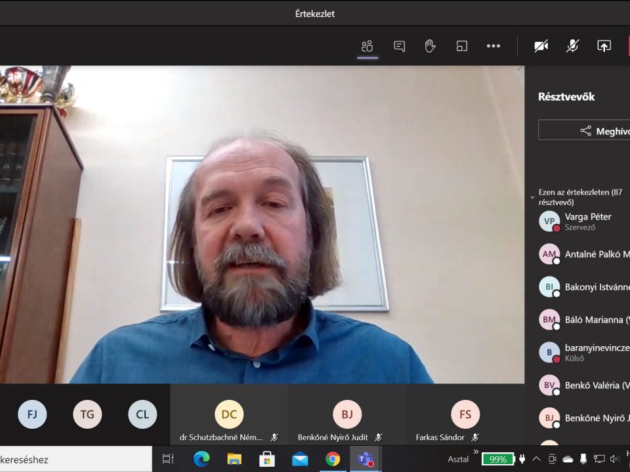Open Microsoft Edge from the taskbar
Image resolution: width=630 pixels, height=472 pixels.
[x=201, y=459]
